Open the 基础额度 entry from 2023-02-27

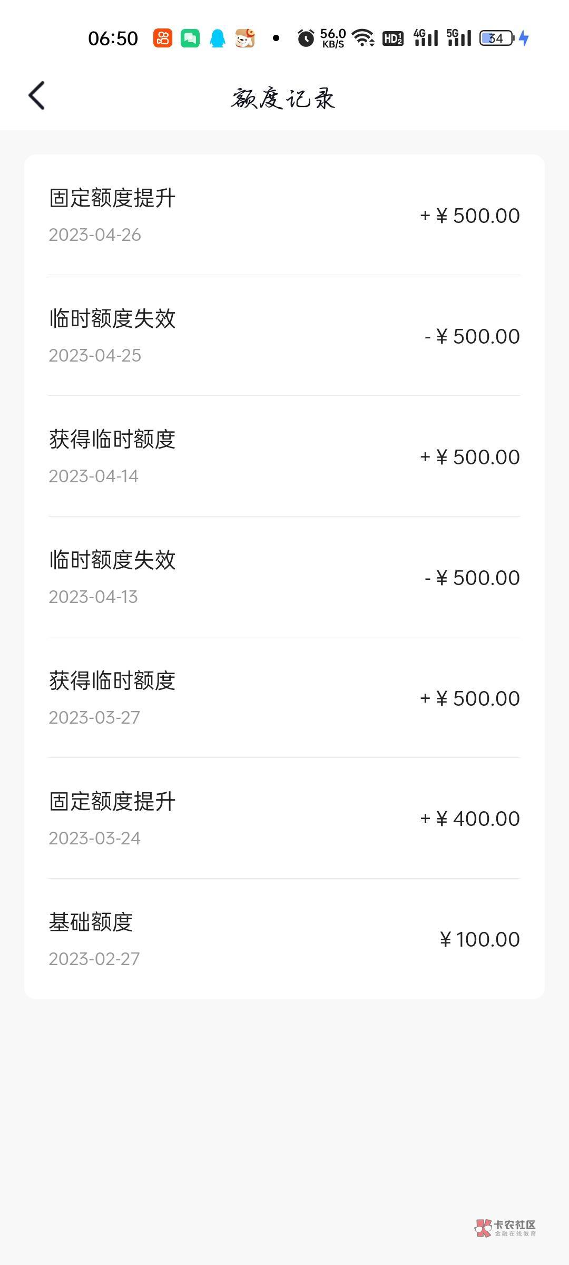[x=284, y=939]
